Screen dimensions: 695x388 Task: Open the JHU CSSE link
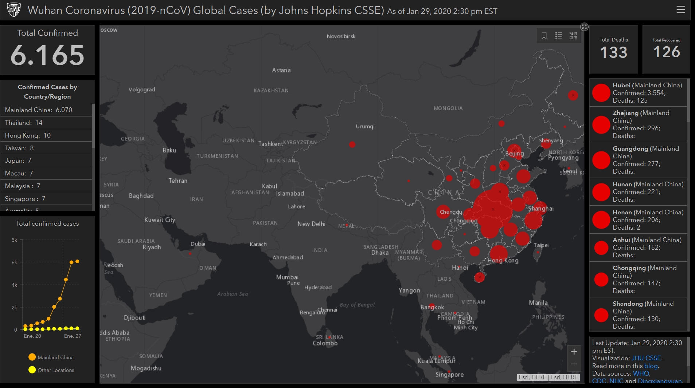[646, 358]
